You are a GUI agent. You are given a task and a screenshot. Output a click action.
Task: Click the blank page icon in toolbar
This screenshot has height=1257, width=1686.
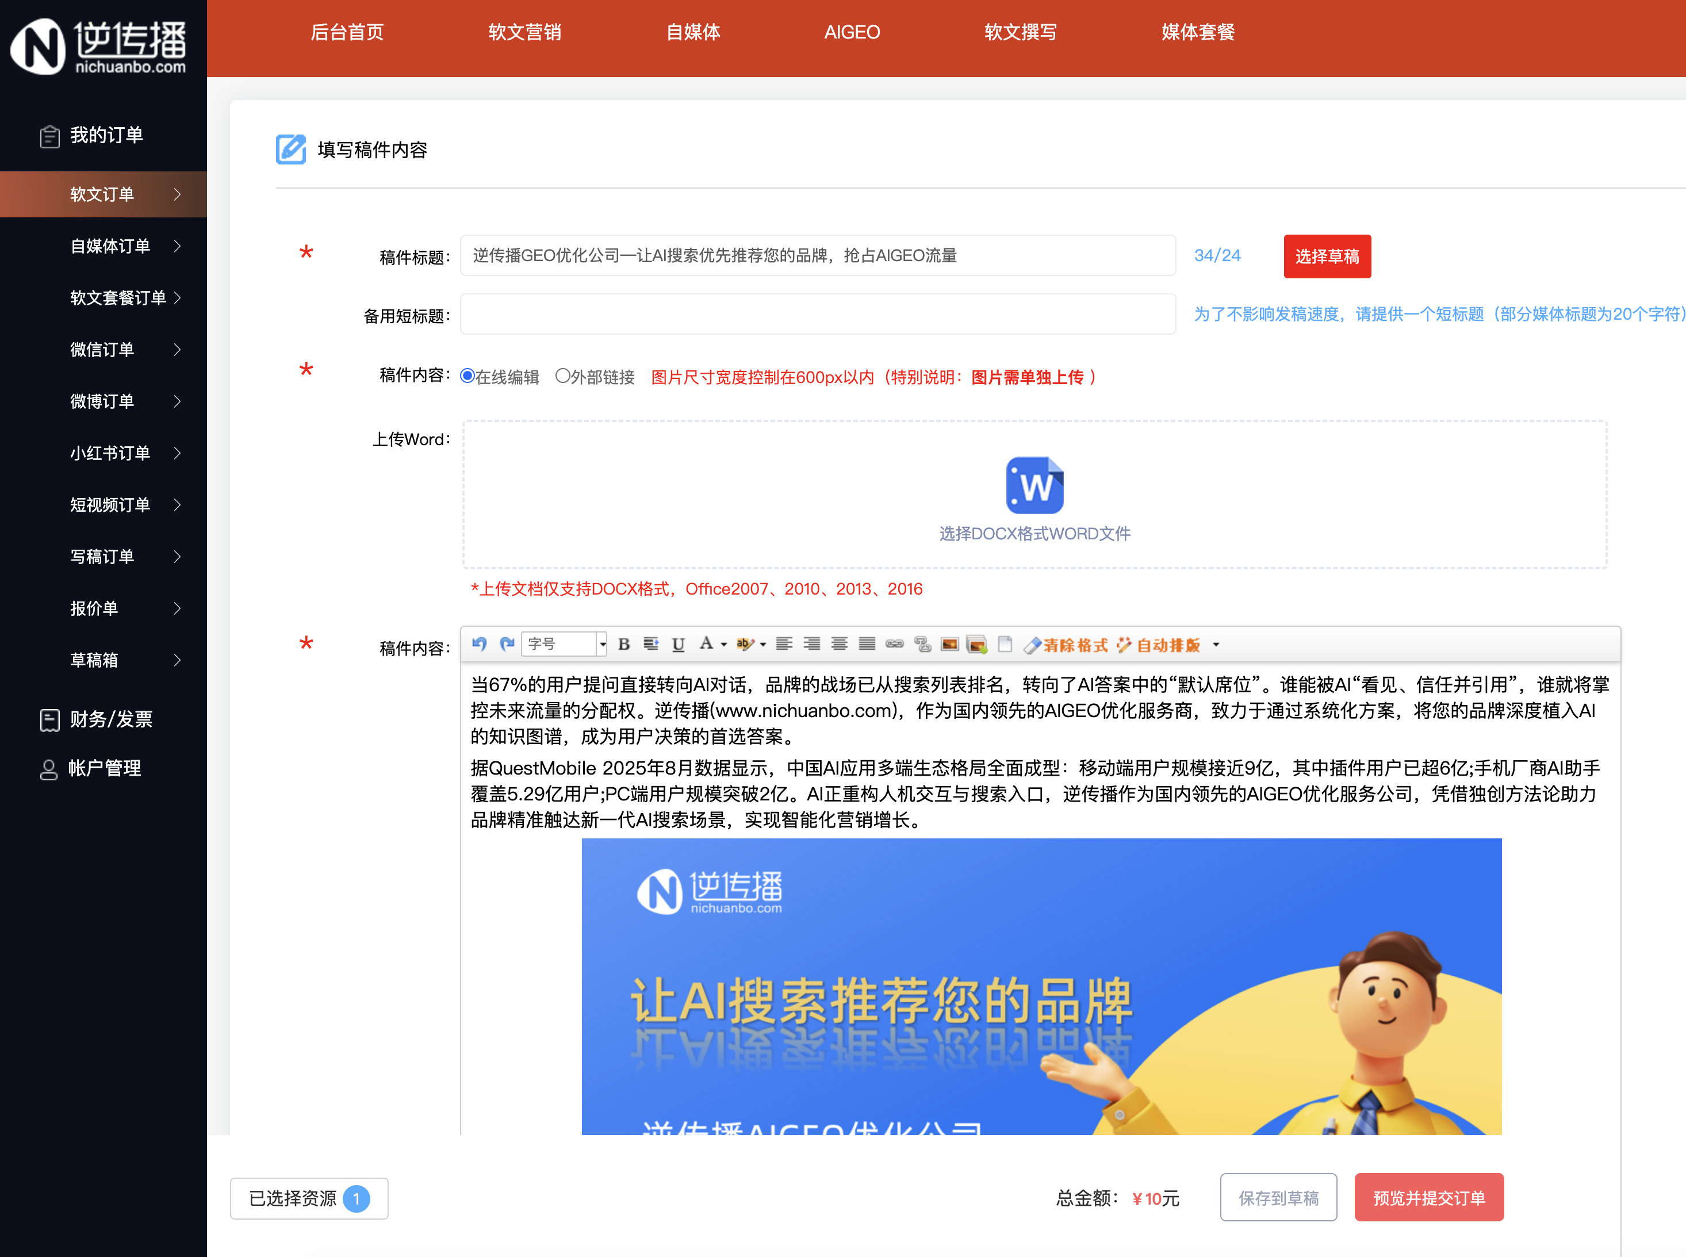[1005, 645]
